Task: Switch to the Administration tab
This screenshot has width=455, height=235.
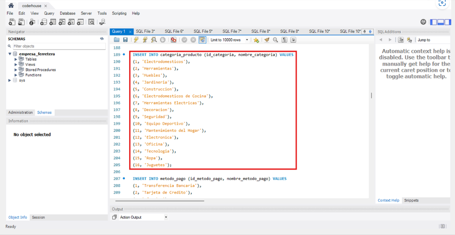Action: (x=20, y=112)
